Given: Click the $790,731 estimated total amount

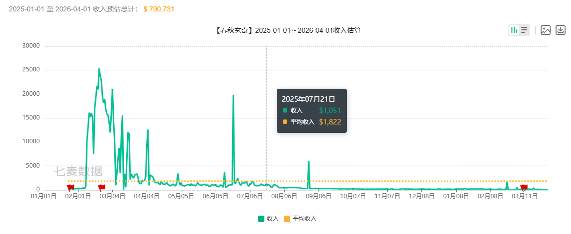Looking at the screenshot, I should click(x=159, y=9).
